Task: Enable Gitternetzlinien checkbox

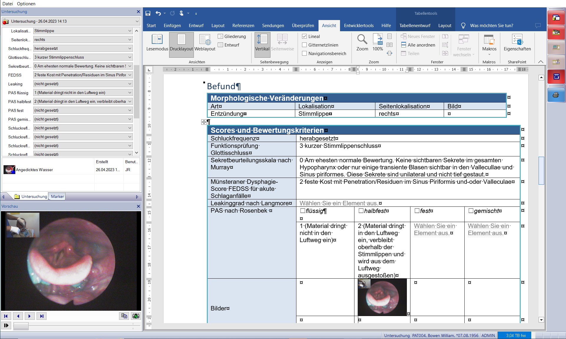Action: 304,45
